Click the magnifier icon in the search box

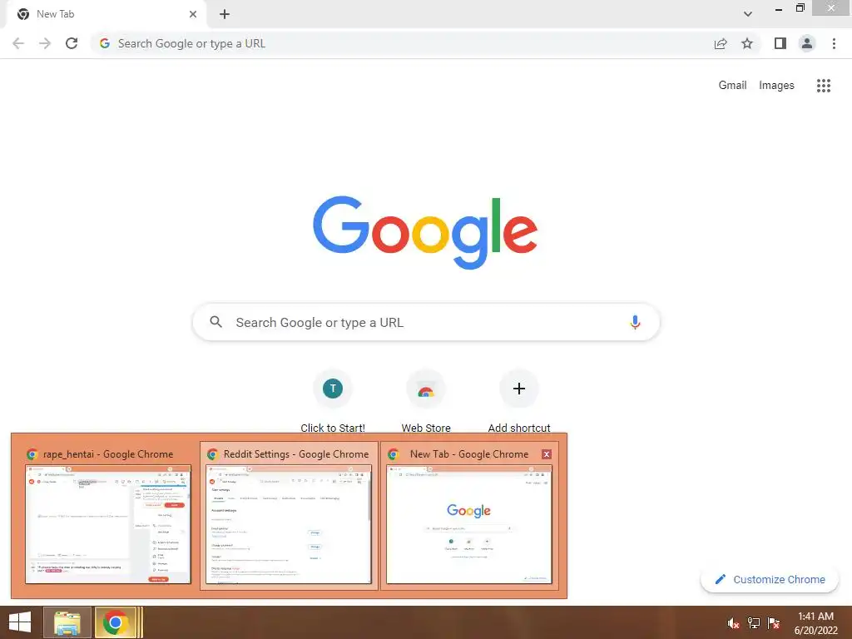[x=216, y=322]
